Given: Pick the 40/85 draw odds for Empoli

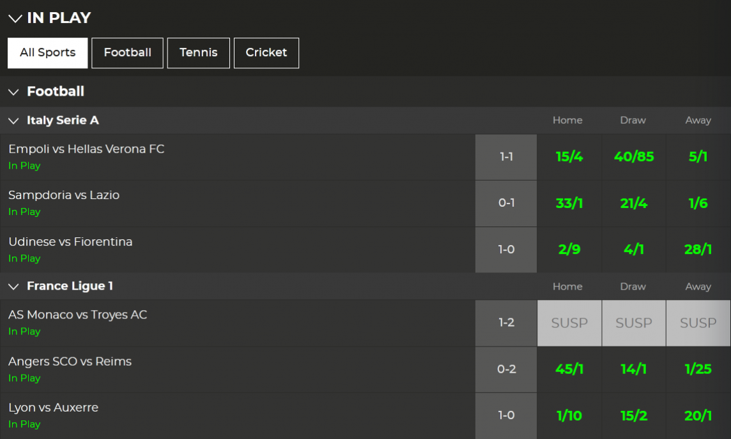Looking at the screenshot, I should point(633,157).
